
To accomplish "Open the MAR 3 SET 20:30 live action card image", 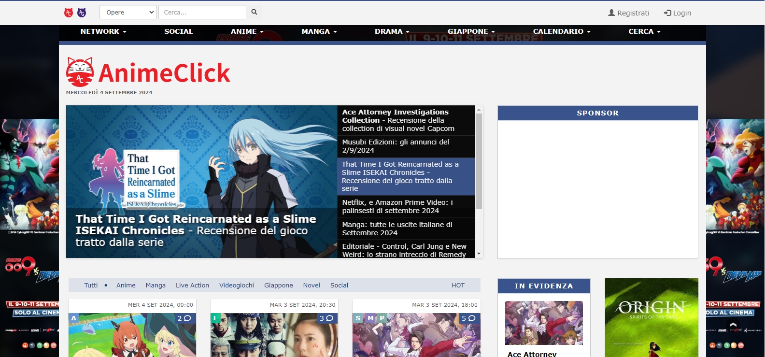I will point(274,335).
